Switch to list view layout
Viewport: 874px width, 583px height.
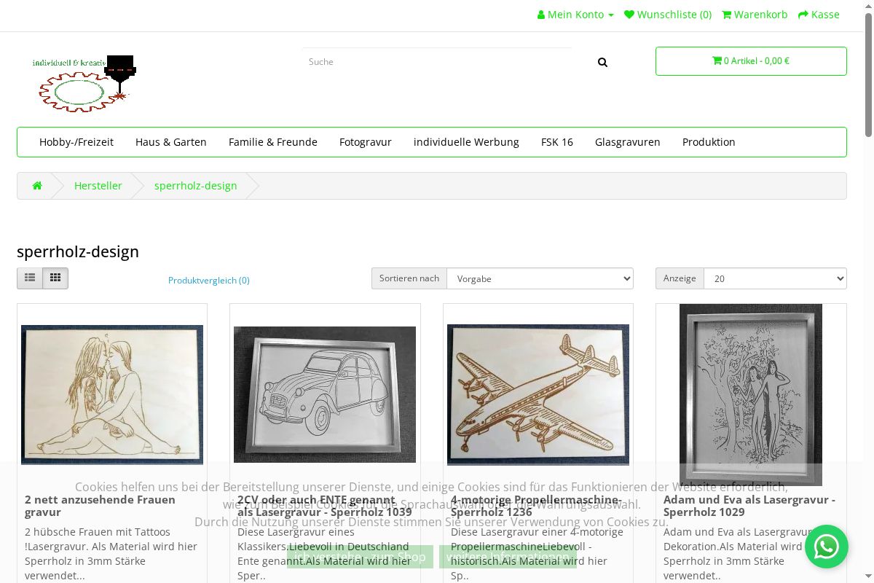pos(30,278)
